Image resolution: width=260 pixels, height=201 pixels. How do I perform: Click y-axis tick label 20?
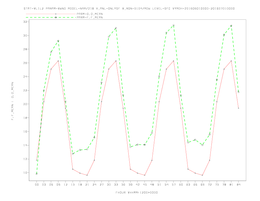tap(26, 104)
